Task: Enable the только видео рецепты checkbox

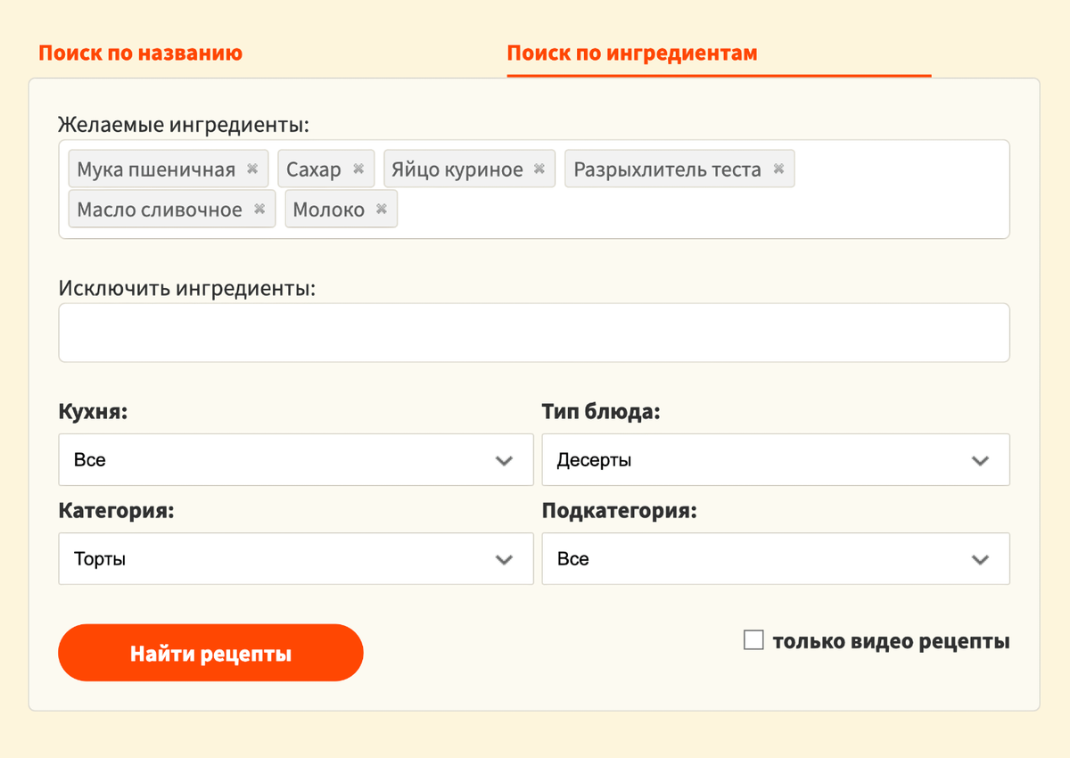Action: [x=753, y=640]
